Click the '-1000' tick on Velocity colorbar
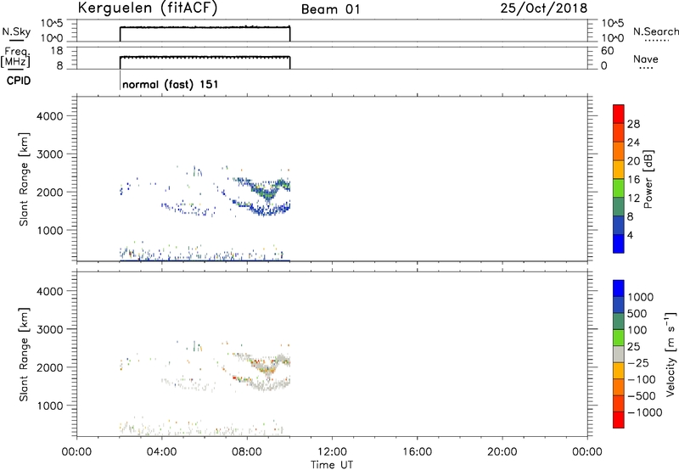This screenshot has height=470, width=679. point(645,412)
